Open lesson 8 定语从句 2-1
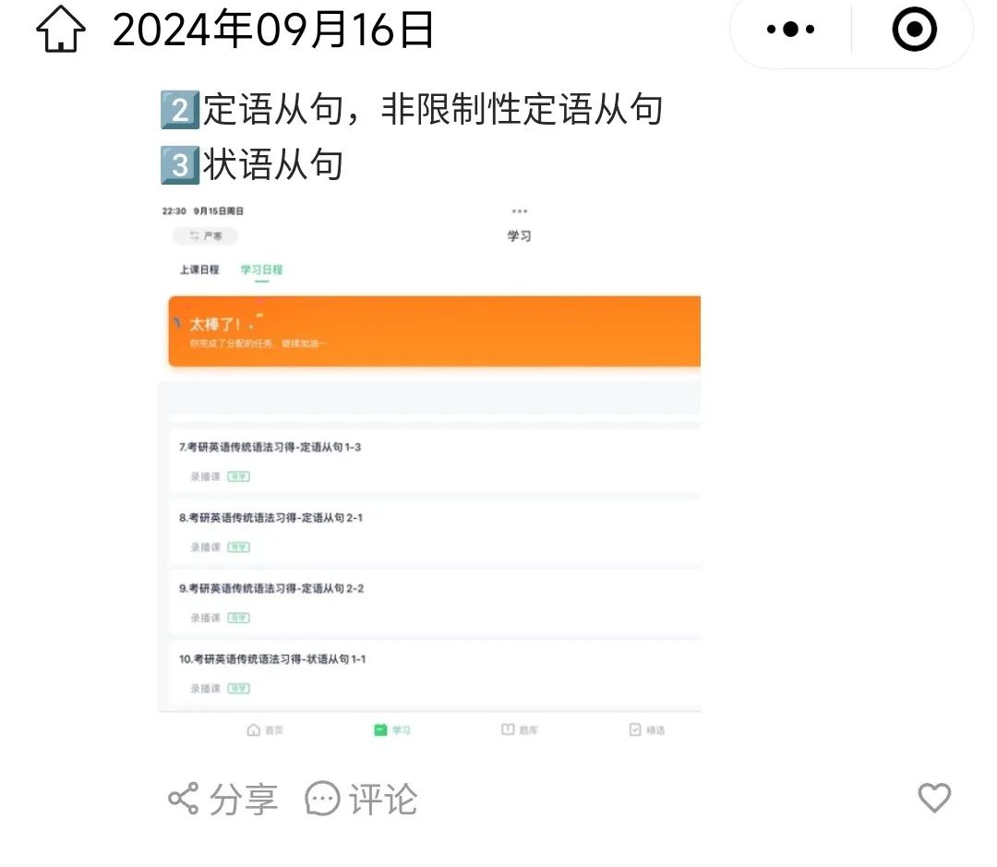997x867 pixels. [x=435, y=531]
